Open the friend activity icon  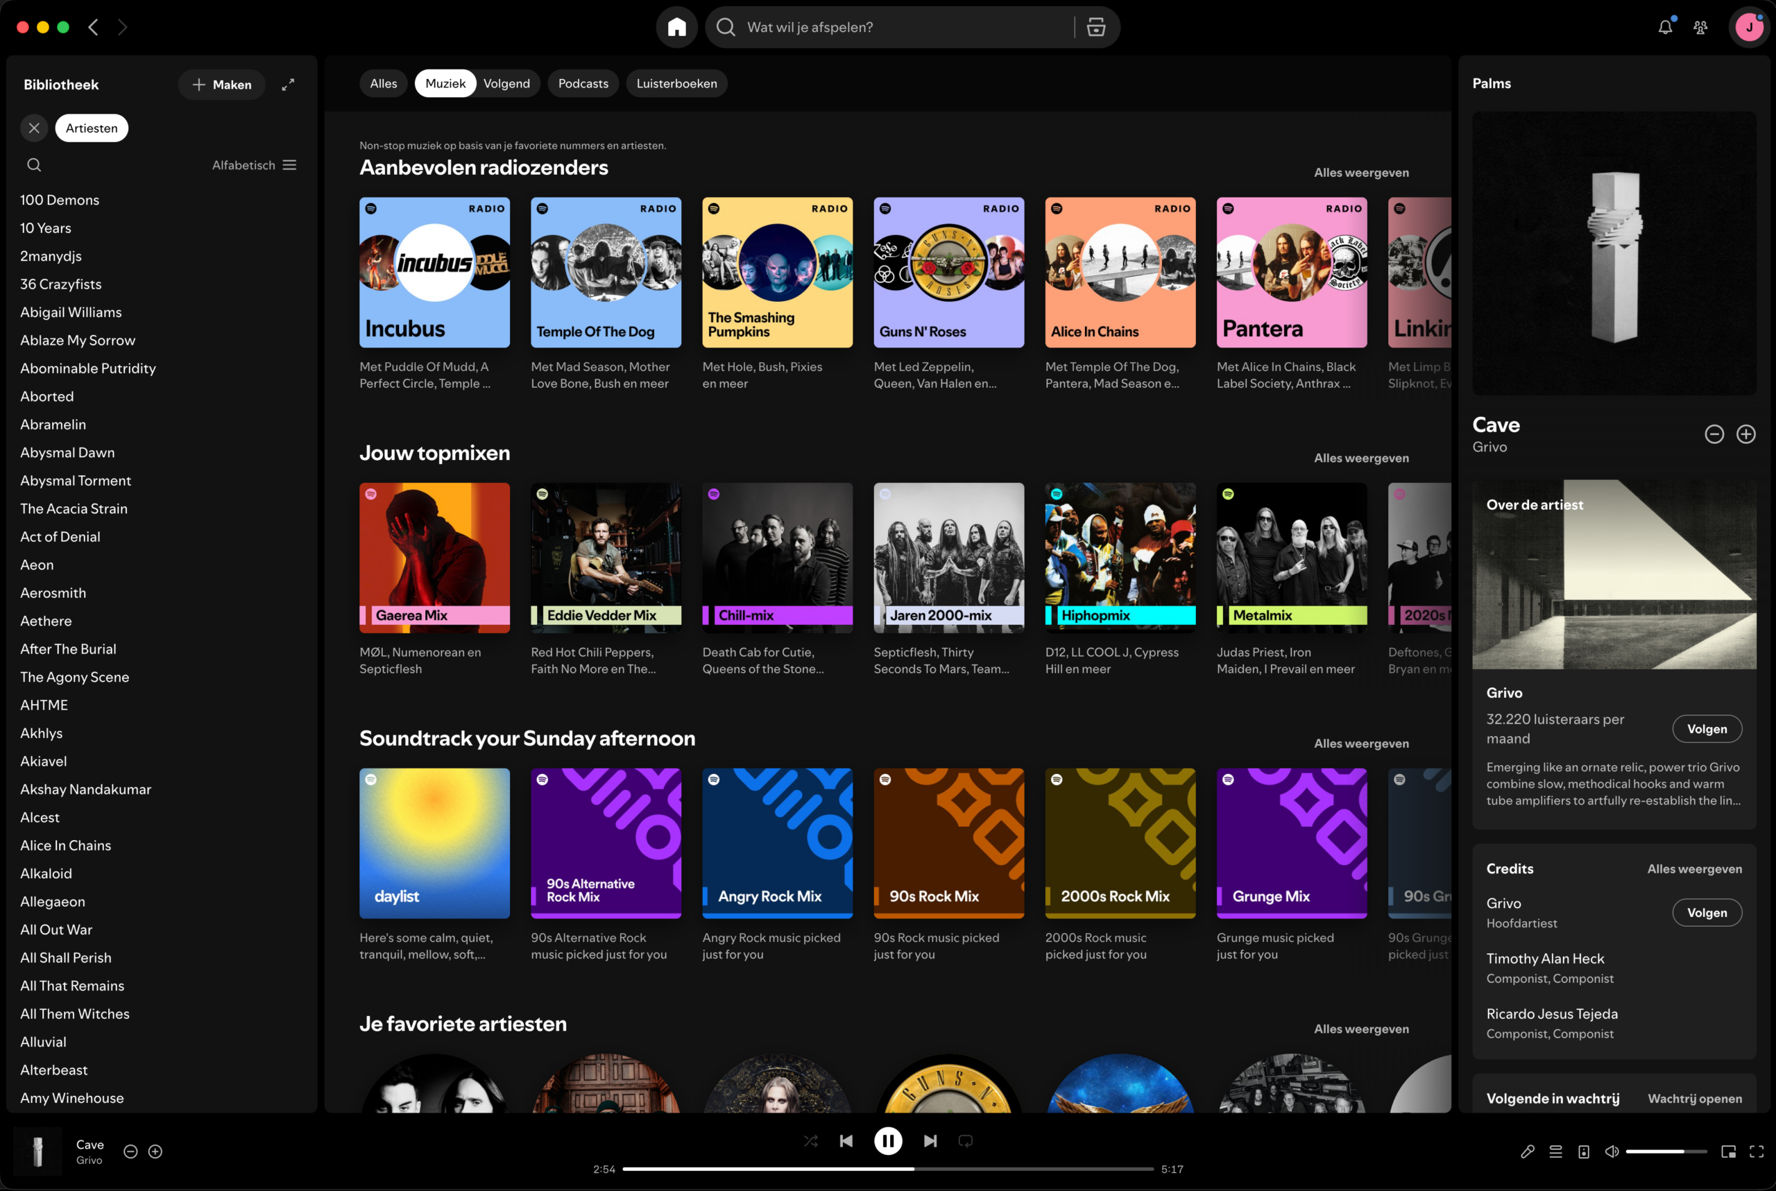pyautogui.click(x=1701, y=27)
